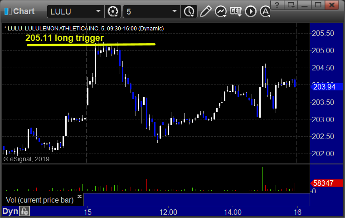
Task: Click the Chart title text
Action: 24,11
